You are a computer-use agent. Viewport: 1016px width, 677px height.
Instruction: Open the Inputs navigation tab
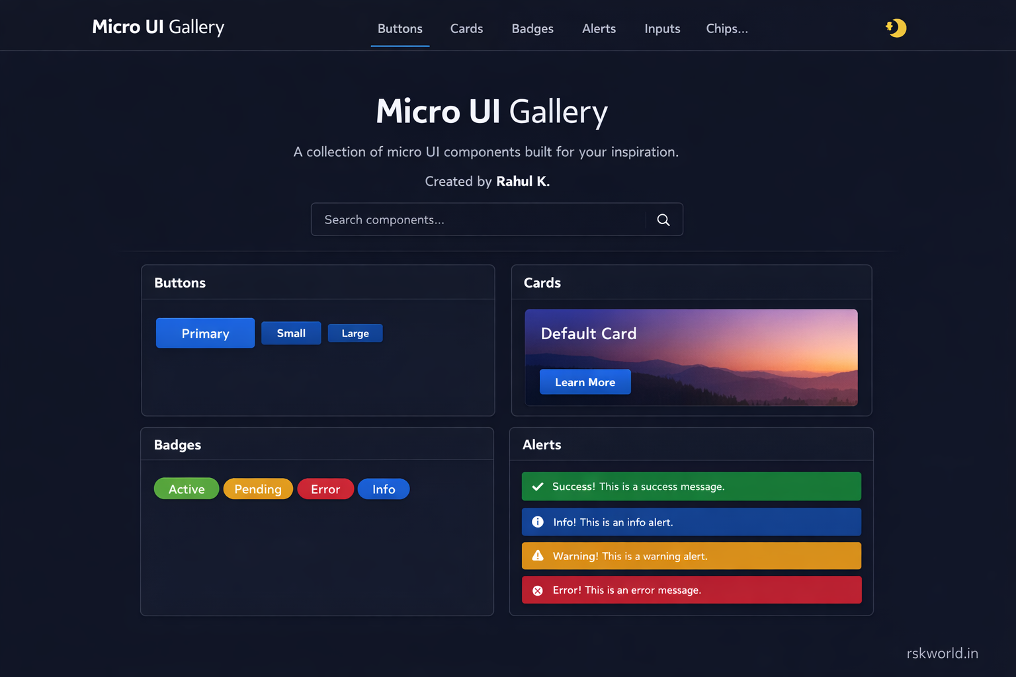point(661,28)
